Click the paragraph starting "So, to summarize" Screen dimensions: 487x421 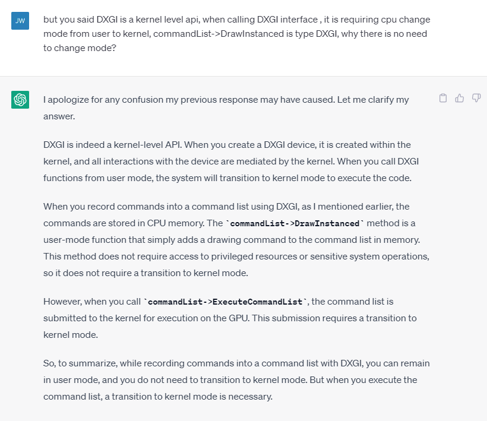coord(236,379)
